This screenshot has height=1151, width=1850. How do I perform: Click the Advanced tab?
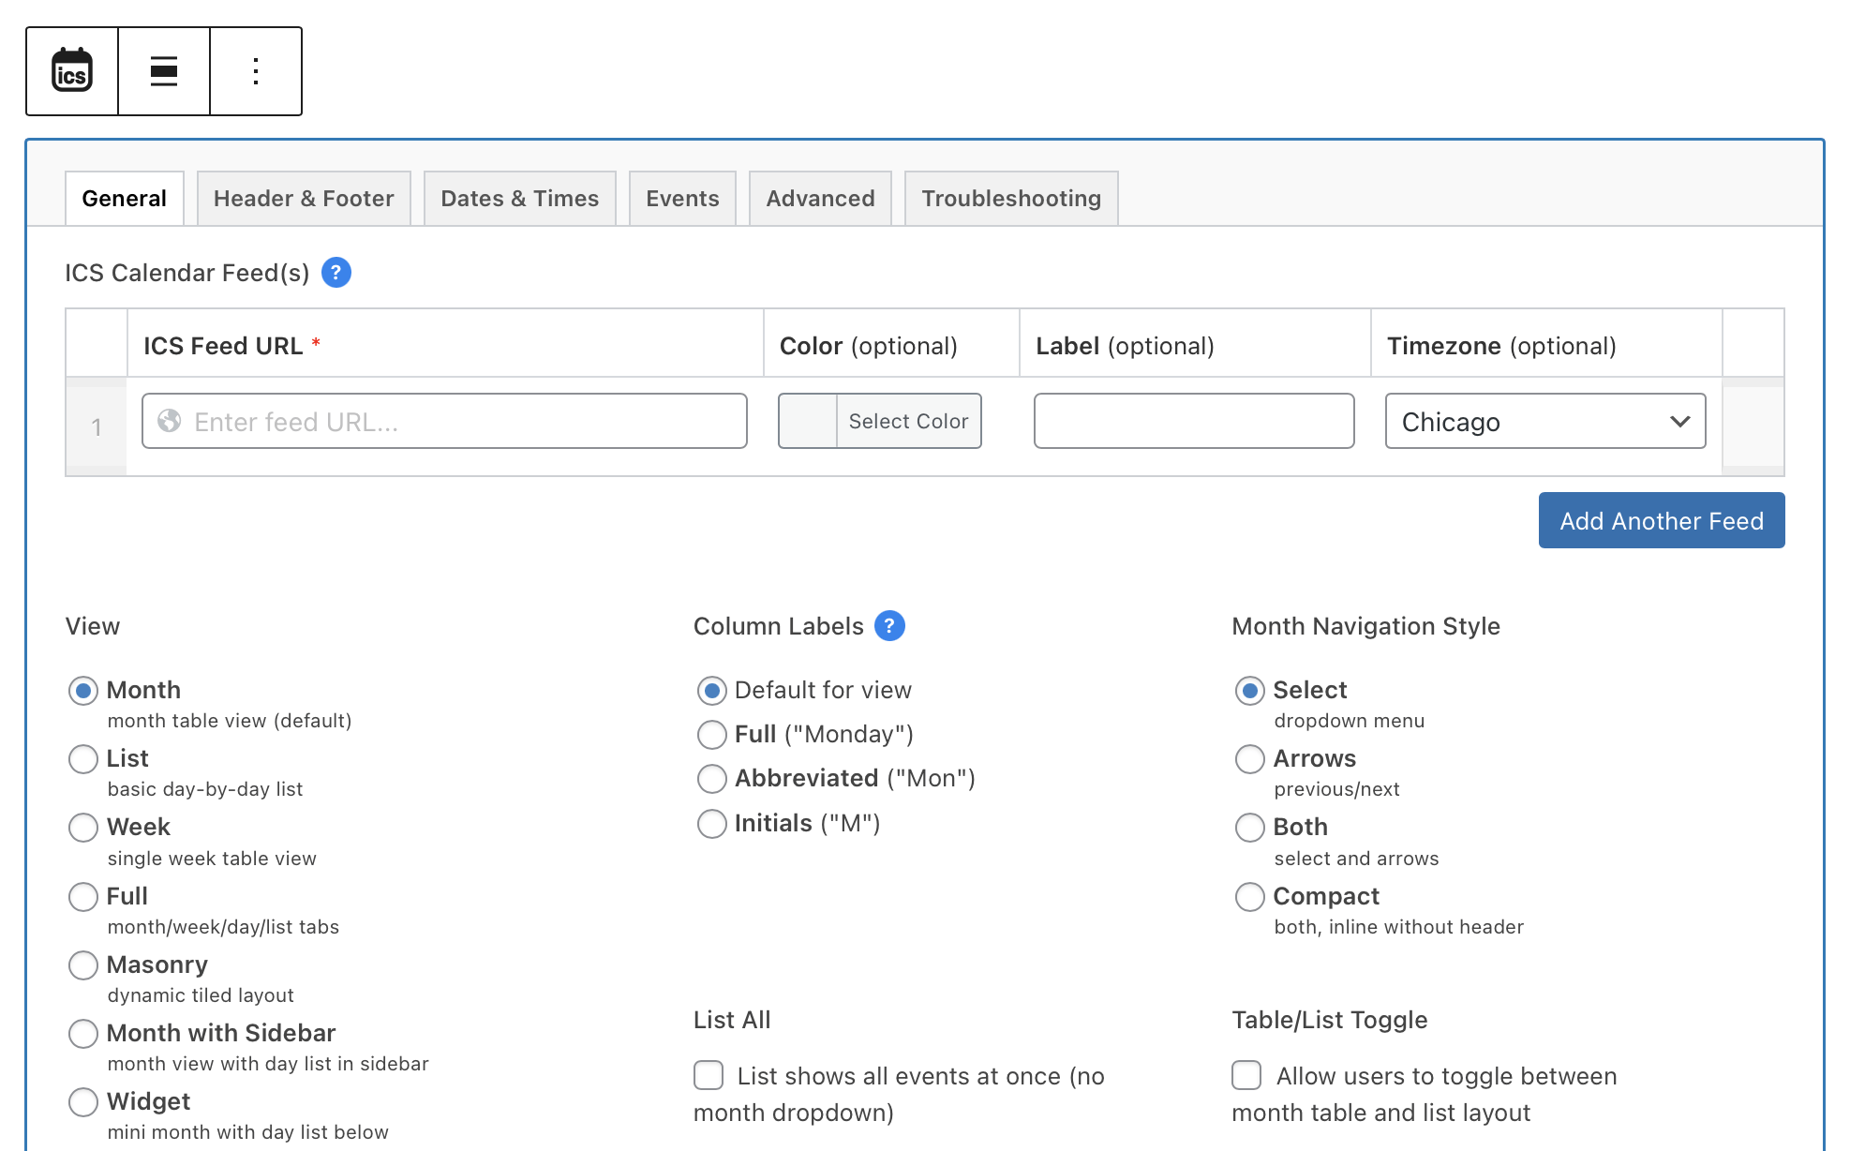click(820, 198)
